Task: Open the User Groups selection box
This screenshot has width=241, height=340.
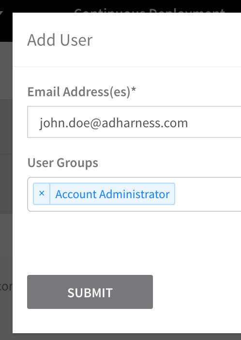Action: click(x=134, y=194)
